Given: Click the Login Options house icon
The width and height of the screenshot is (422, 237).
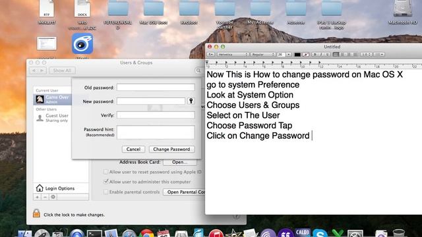Looking at the screenshot, I should (40, 188).
